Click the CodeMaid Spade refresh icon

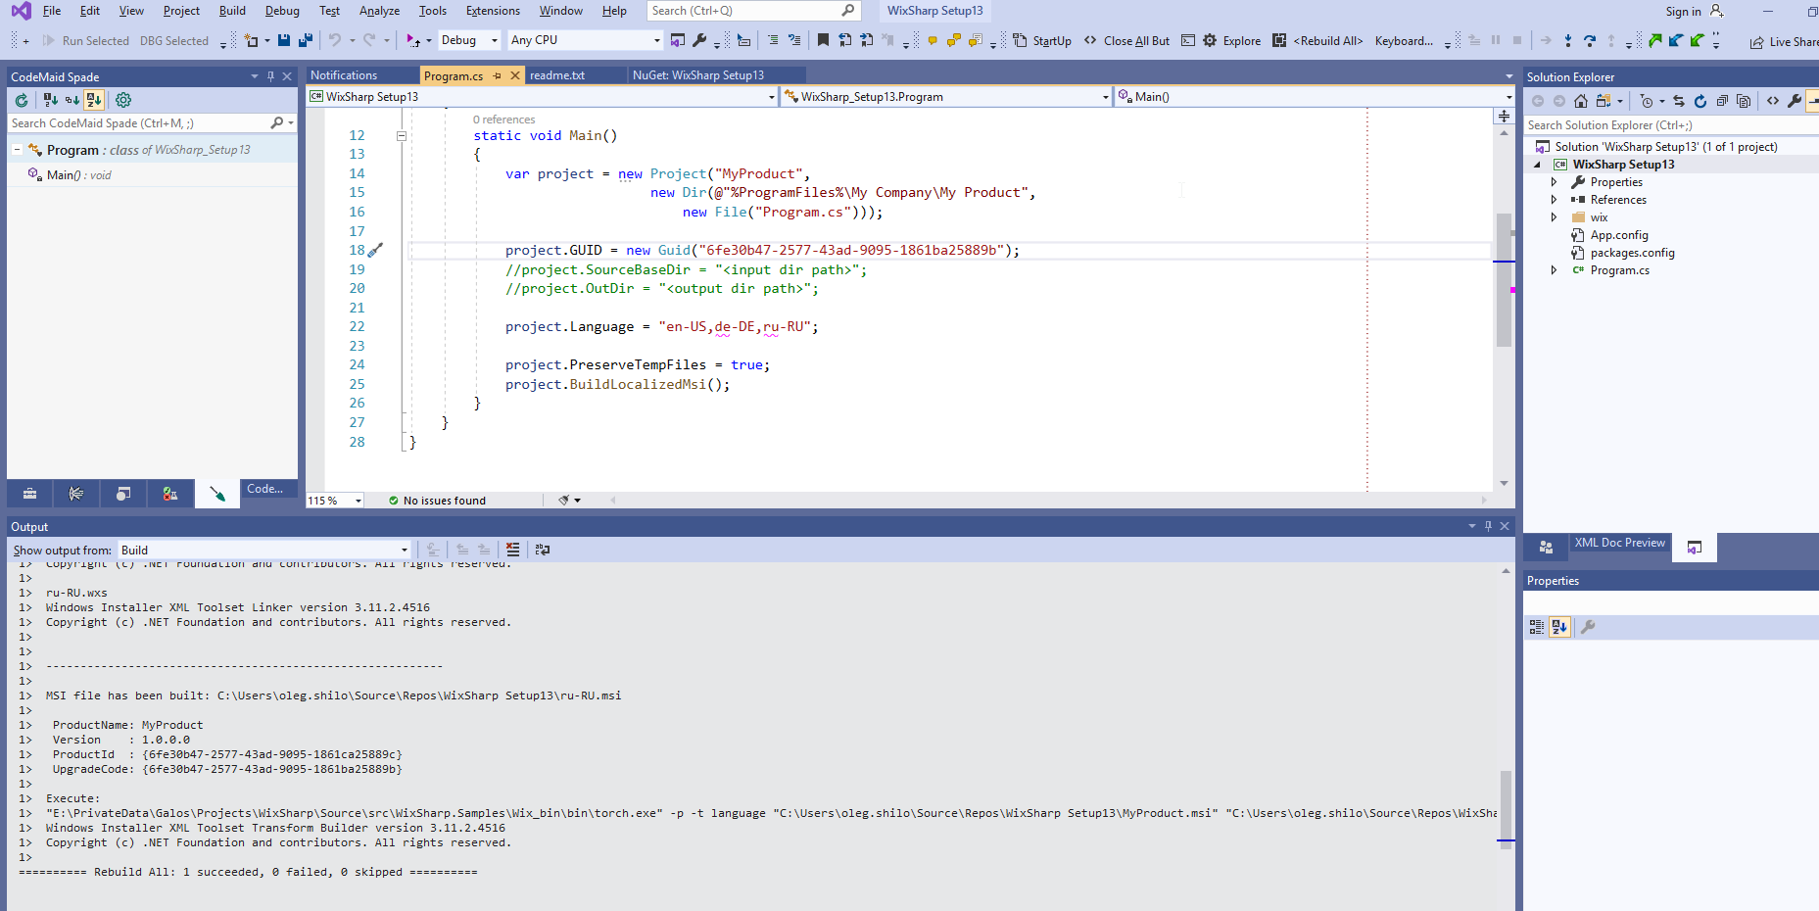coord(22,100)
